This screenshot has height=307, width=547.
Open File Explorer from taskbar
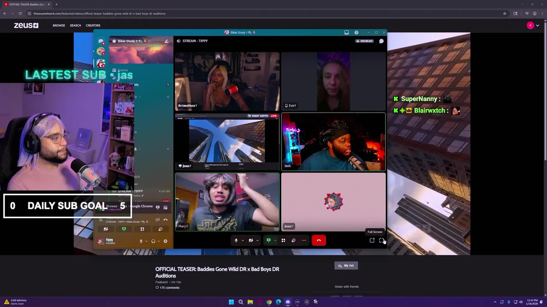[x=250, y=302]
